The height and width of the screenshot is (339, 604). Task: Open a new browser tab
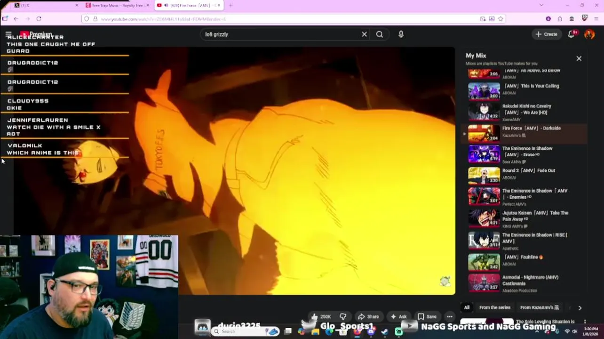coord(230,5)
